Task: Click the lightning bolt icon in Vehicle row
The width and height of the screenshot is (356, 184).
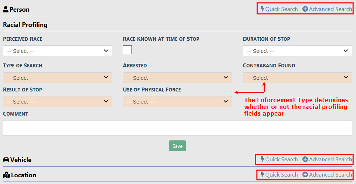Action: point(263,160)
